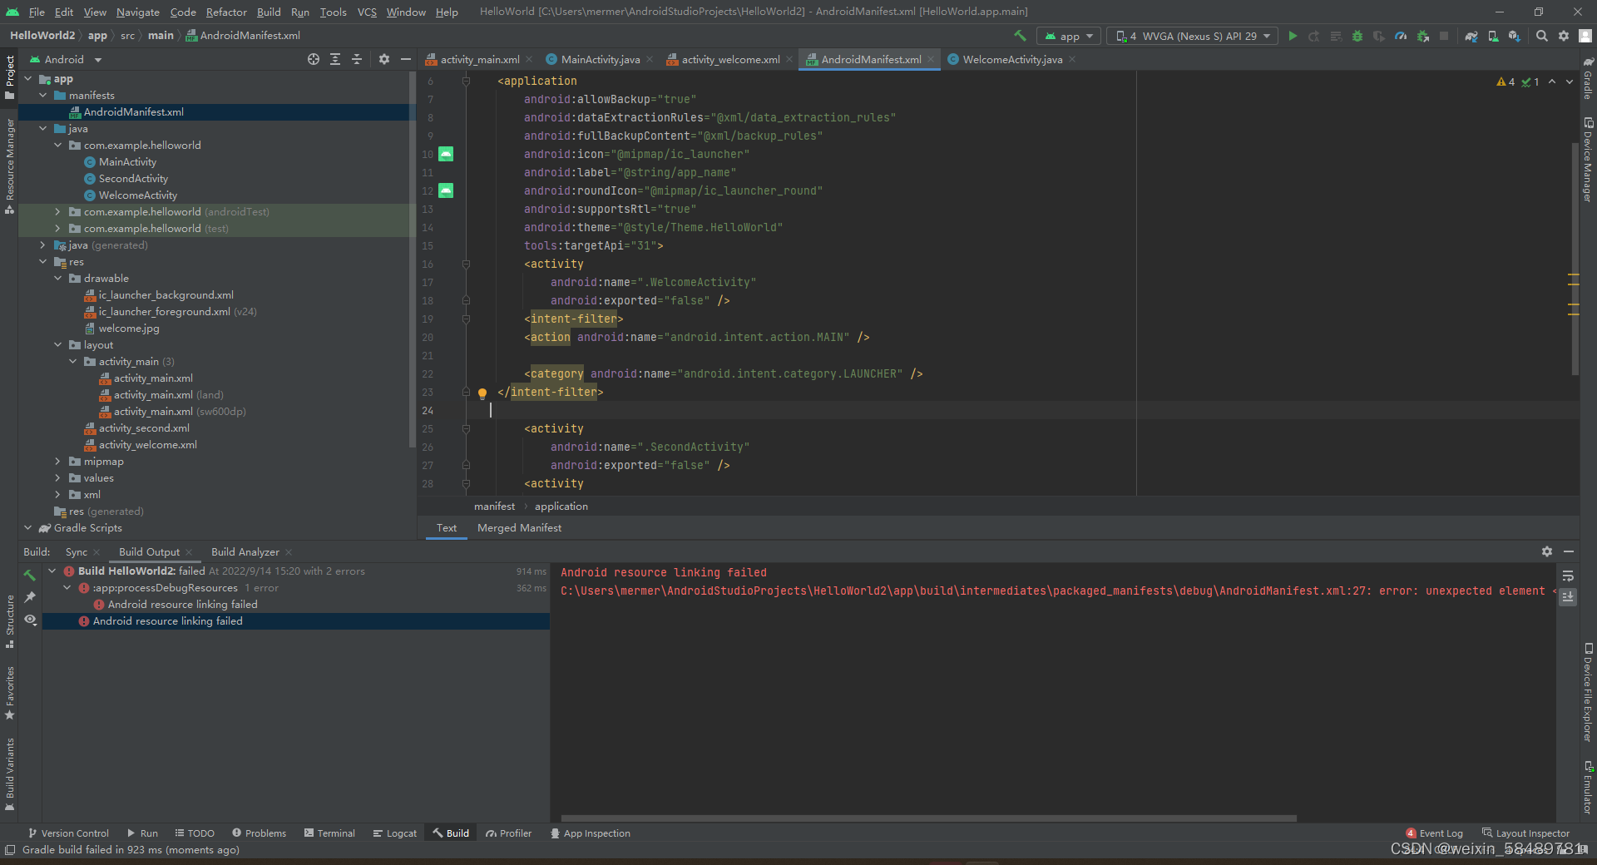The image size is (1597, 865).
Task: Open the app run configuration dropdown
Action: tap(1069, 36)
